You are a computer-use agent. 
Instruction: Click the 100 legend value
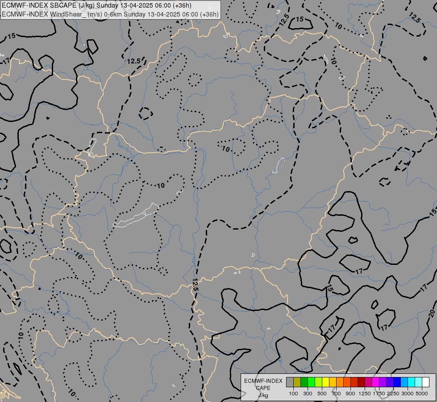293,394
